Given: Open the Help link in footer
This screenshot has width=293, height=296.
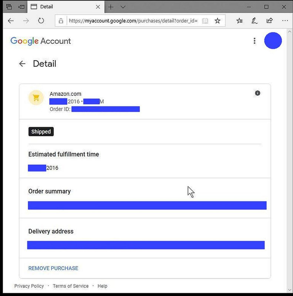Looking at the screenshot, I should (x=102, y=286).
